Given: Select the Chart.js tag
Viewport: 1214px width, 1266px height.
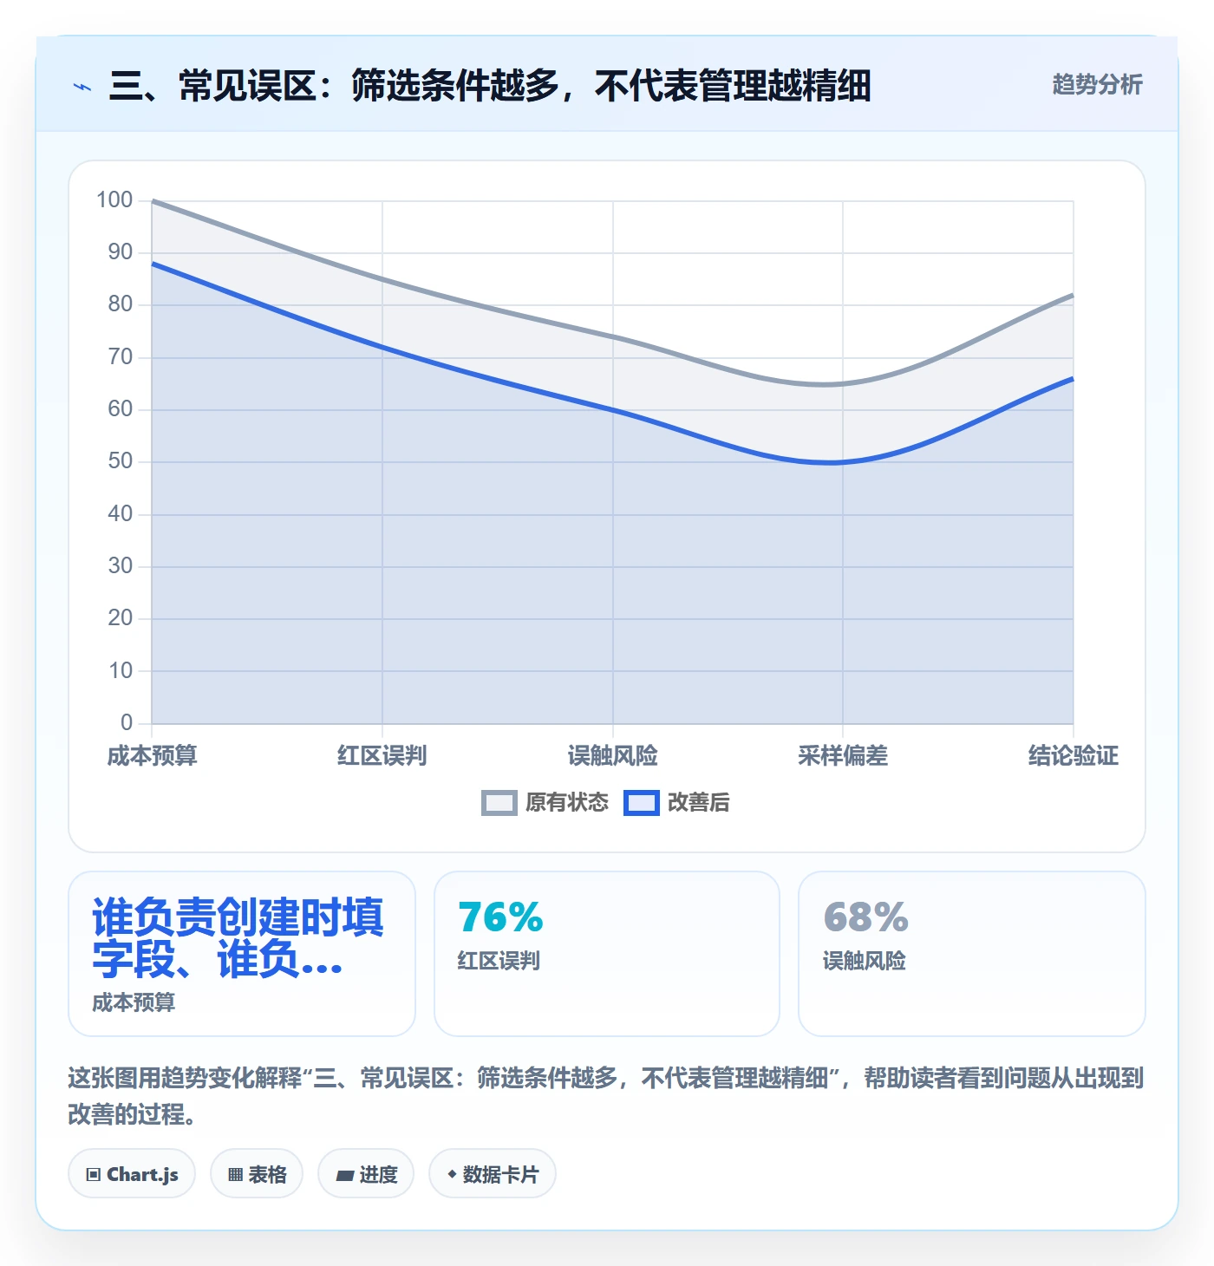Looking at the screenshot, I should click(x=132, y=1174).
